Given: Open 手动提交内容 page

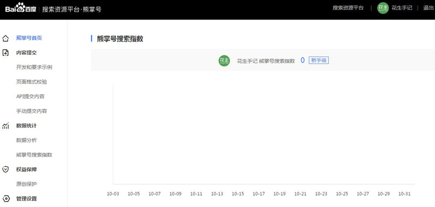Looking at the screenshot, I should coord(32,111).
